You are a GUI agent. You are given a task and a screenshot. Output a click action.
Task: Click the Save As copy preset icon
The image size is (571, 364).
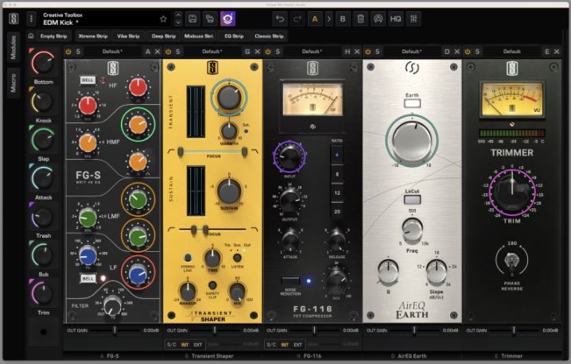210,18
